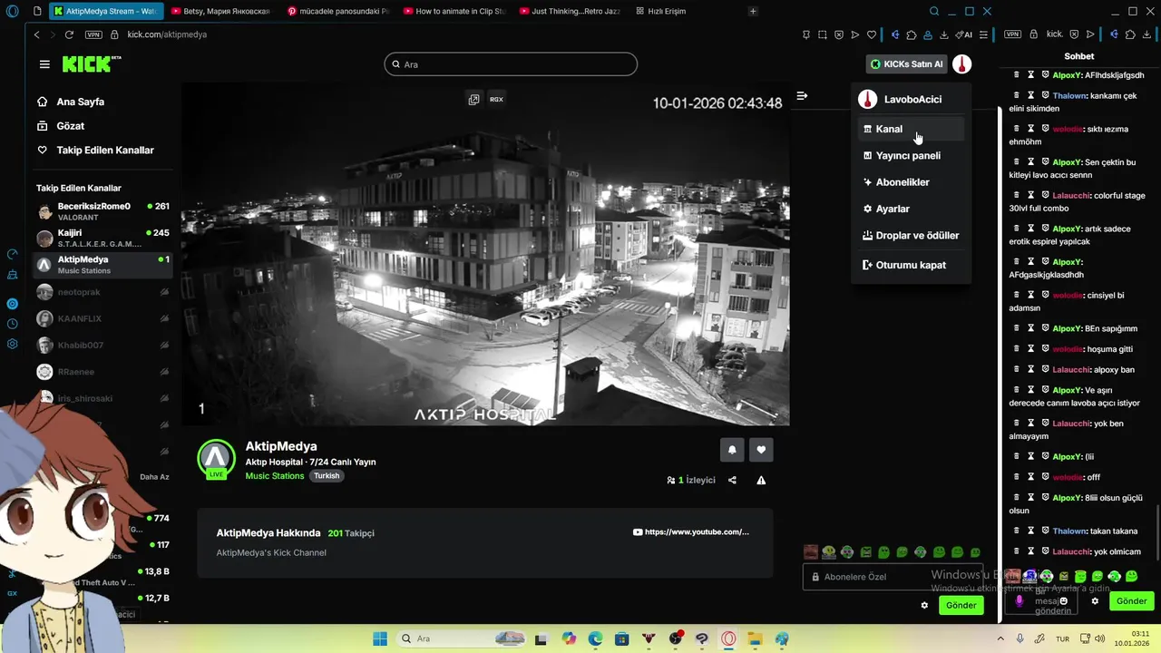Open Yayıncı paneli from the profile menu
This screenshot has height=653, width=1161.
click(911, 156)
